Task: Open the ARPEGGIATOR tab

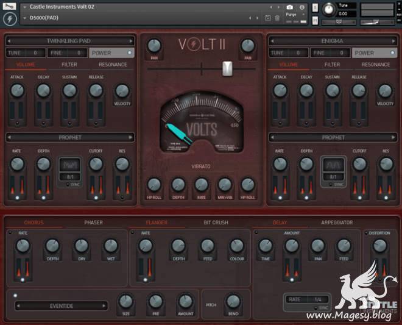Action: tap(337, 223)
